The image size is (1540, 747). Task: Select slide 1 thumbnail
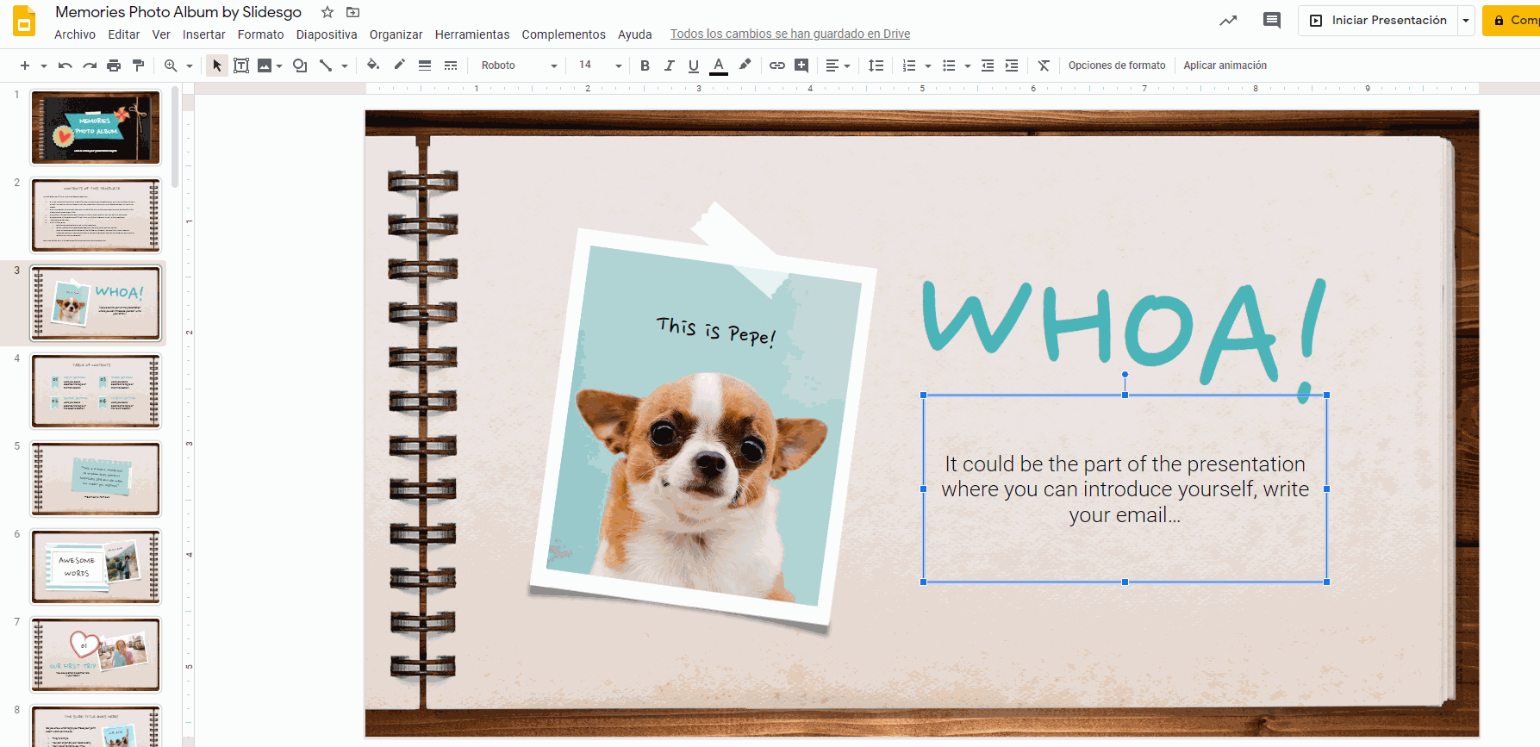click(96, 128)
